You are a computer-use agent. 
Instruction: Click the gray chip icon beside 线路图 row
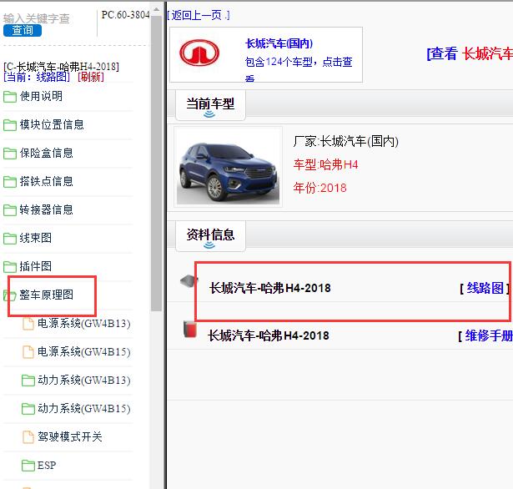coord(189,281)
